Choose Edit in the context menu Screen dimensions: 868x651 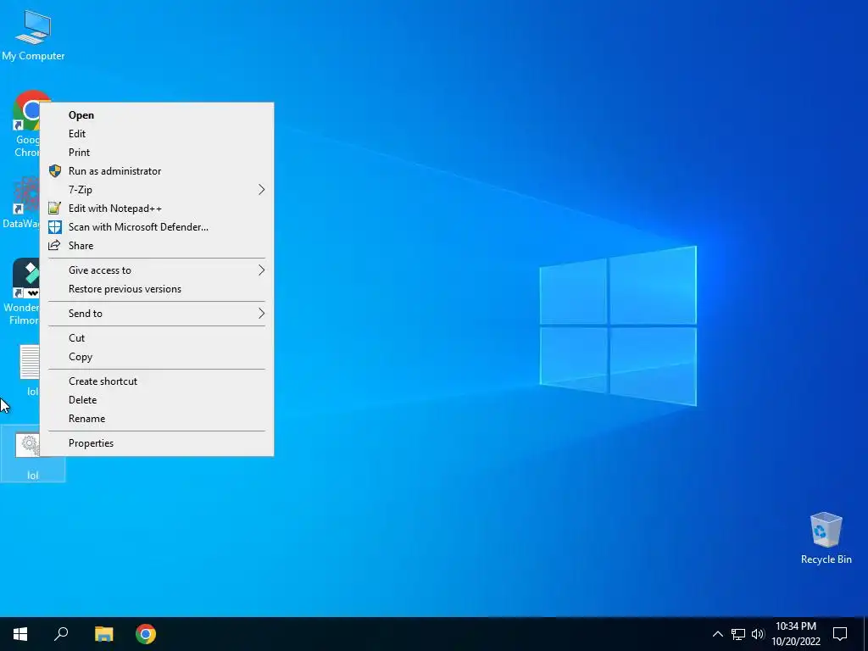[x=157, y=133]
